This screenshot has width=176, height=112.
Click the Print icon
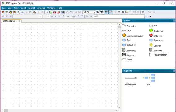[22, 12]
